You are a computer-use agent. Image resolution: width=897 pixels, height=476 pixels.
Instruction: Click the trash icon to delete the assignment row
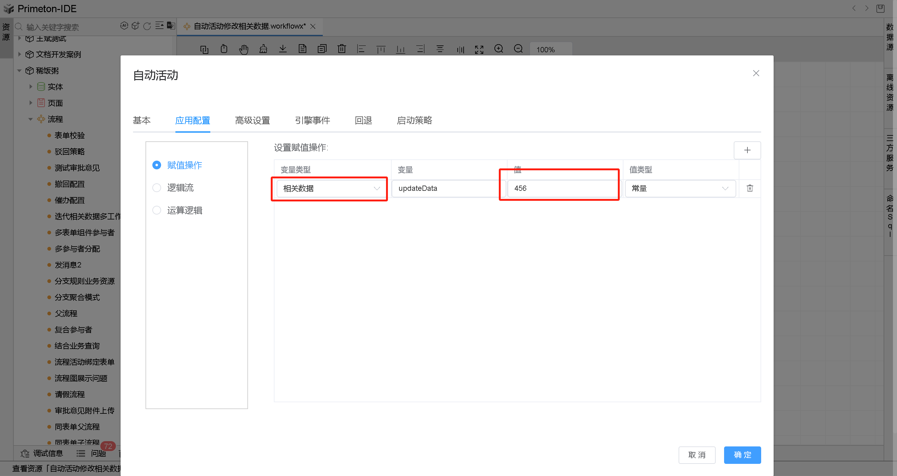pos(750,188)
